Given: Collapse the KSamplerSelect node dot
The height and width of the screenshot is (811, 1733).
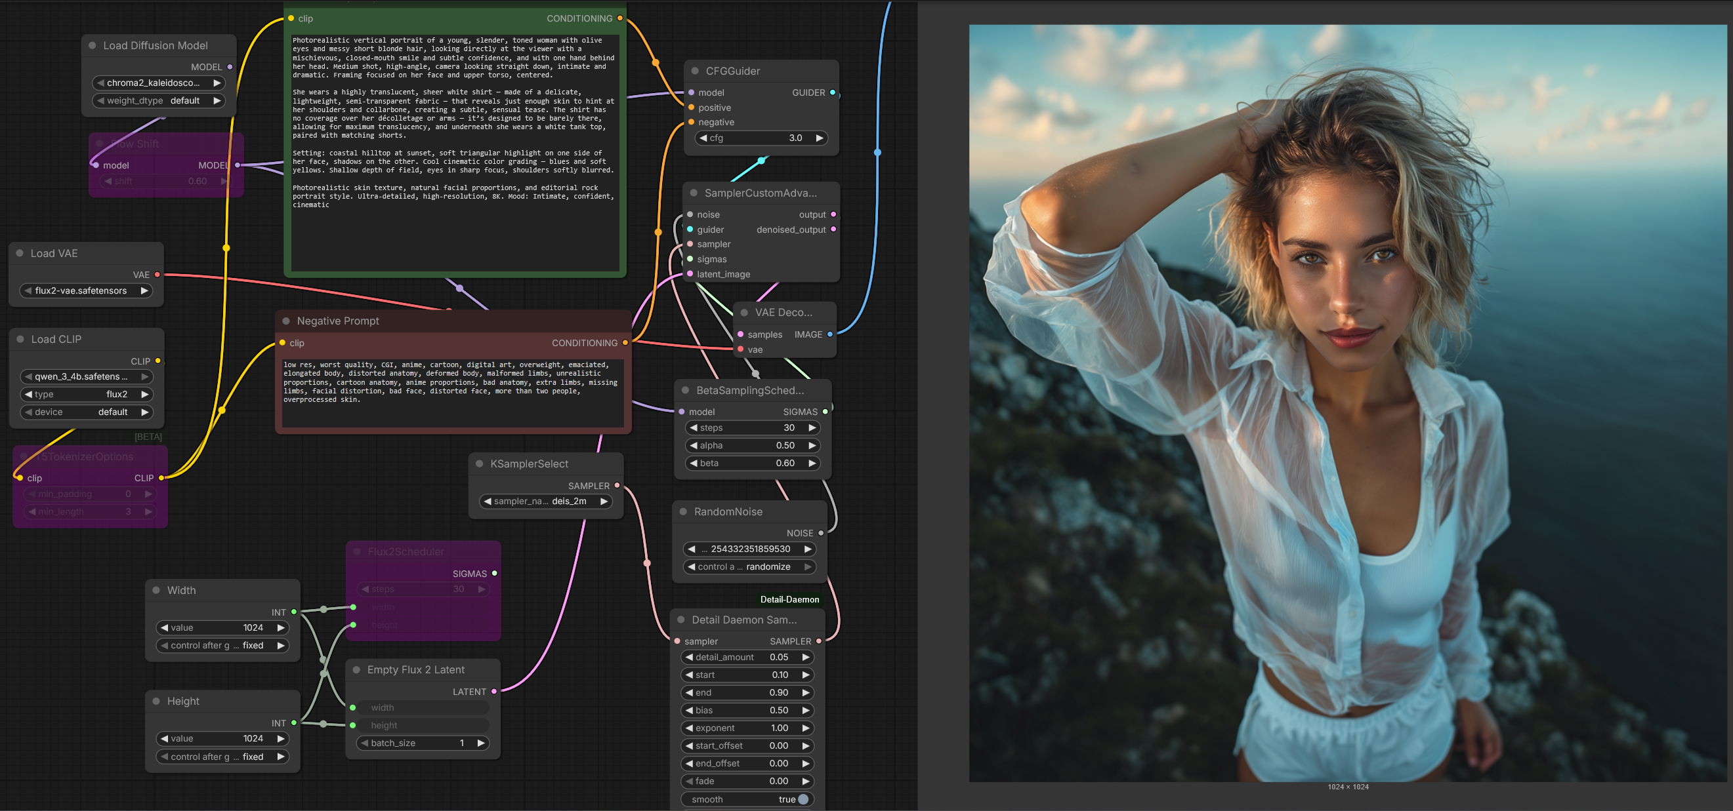Looking at the screenshot, I should 480,464.
